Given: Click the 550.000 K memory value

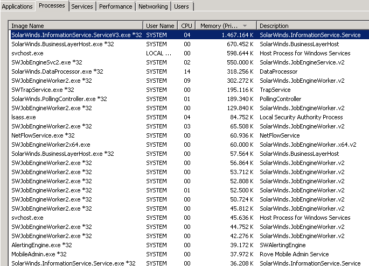Looking at the screenshot, I should [x=240, y=62].
